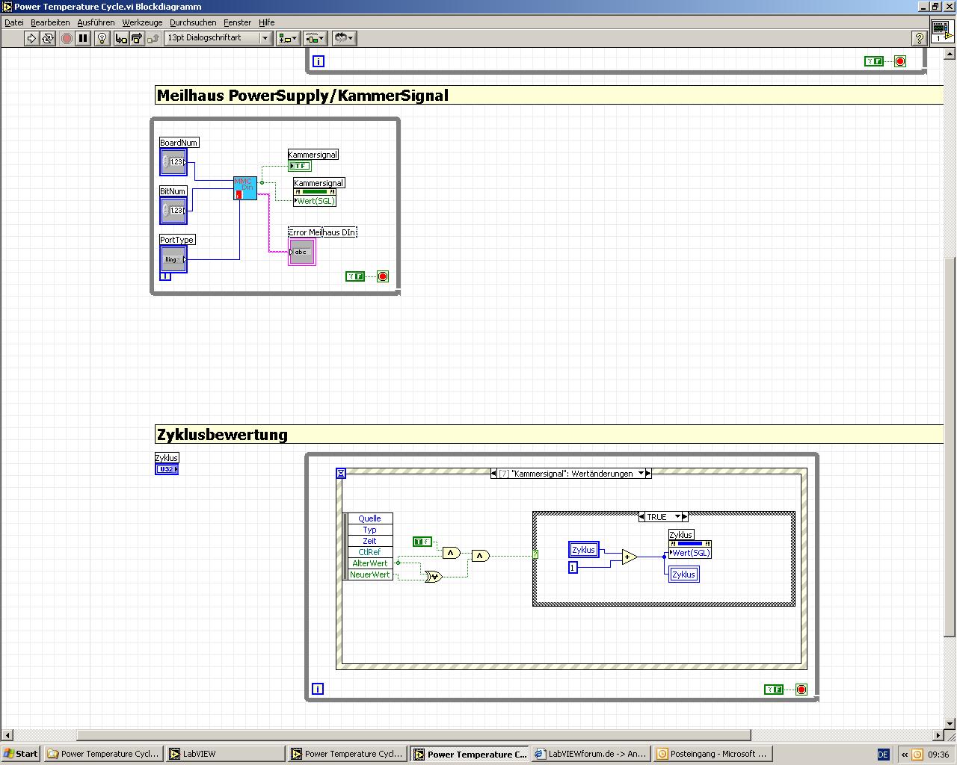Click the horizontal scrollbar at the bottom
This screenshot has width=957, height=765.
(x=413, y=735)
